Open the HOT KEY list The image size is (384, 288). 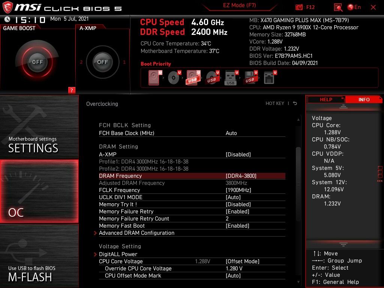[x=275, y=103]
